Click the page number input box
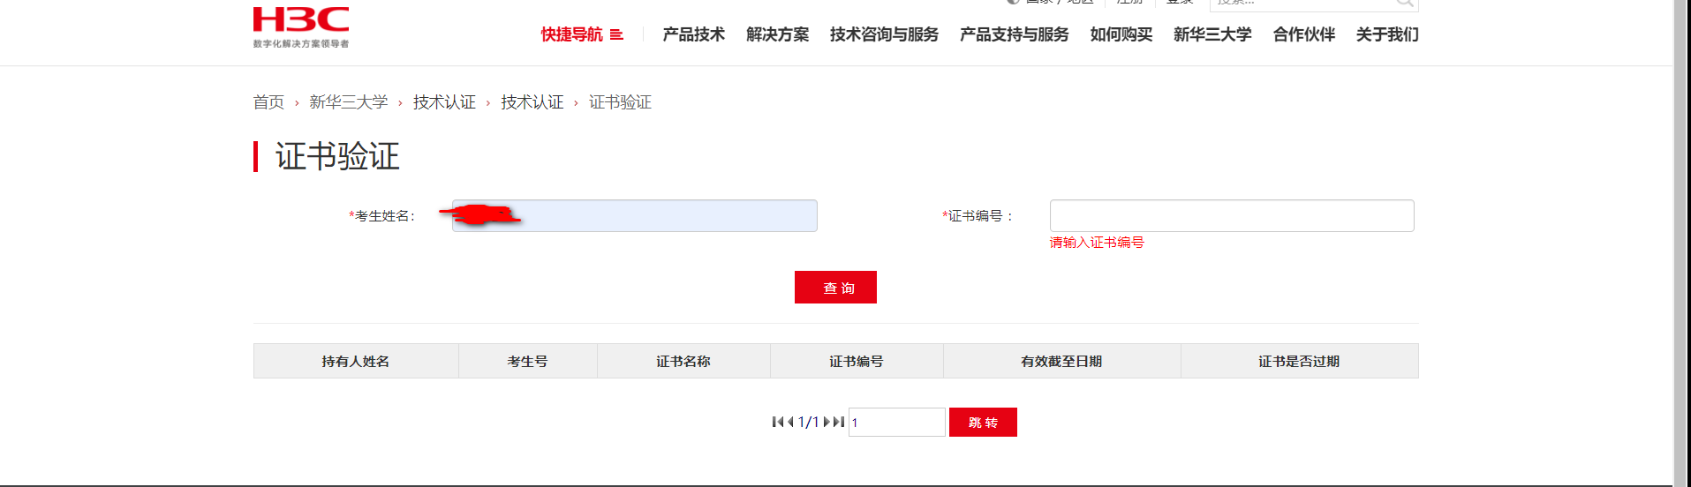The width and height of the screenshot is (1691, 487). point(896,423)
